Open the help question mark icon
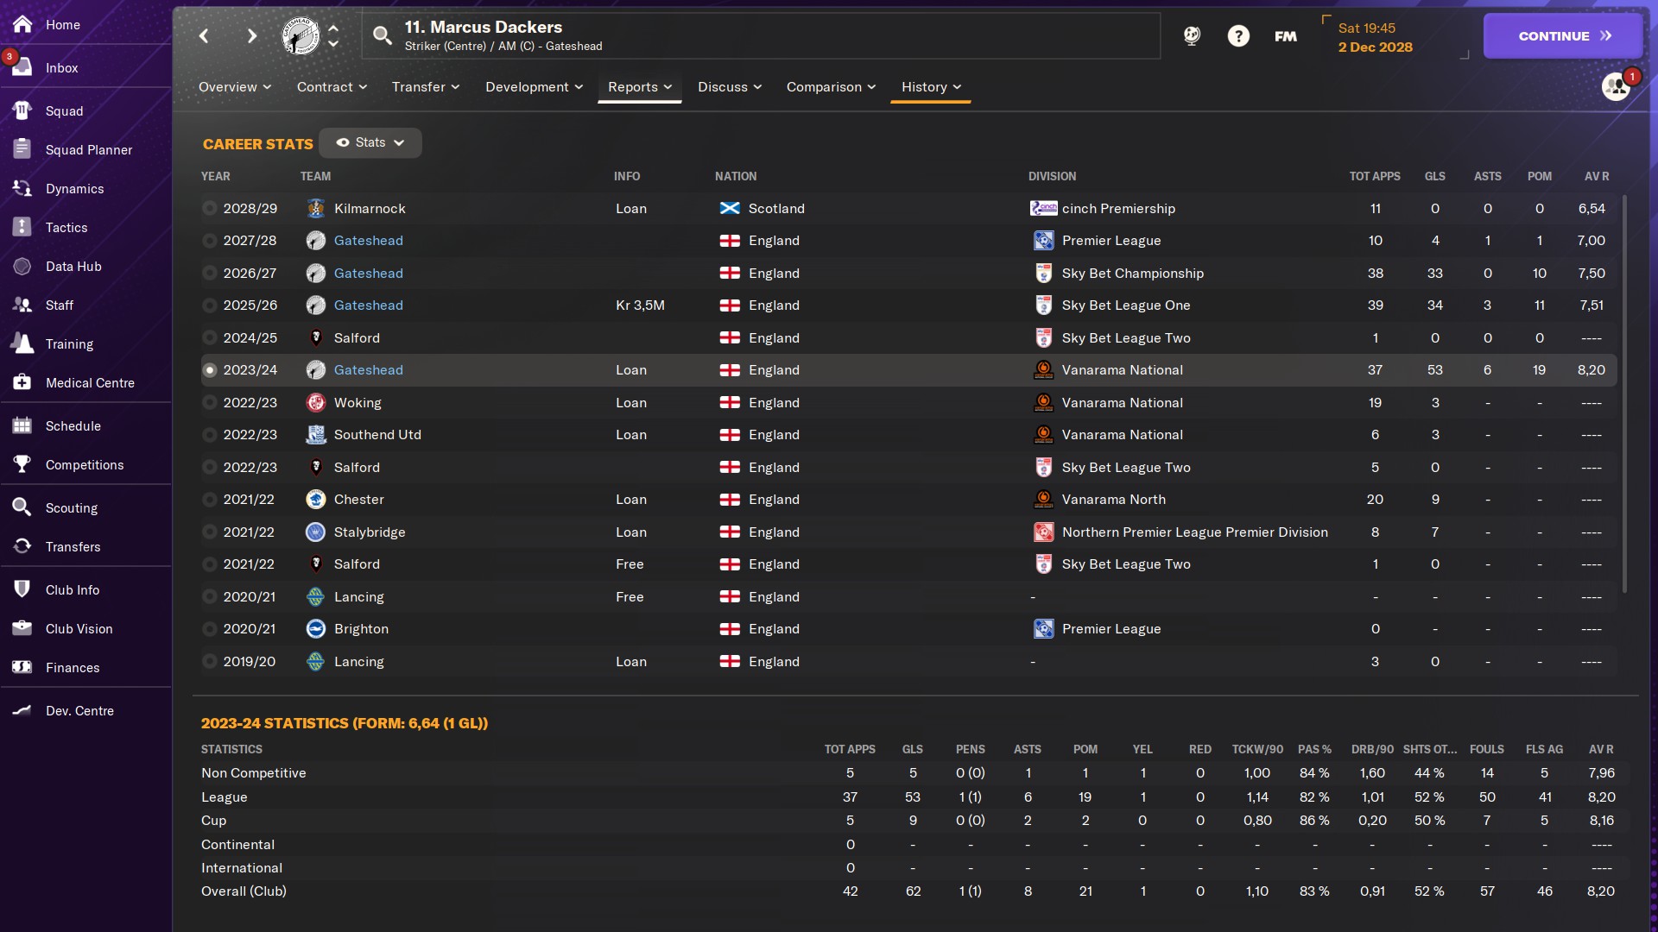 pos(1238,35)
